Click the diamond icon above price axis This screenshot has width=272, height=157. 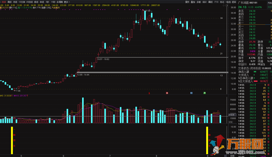pos(224,6)
